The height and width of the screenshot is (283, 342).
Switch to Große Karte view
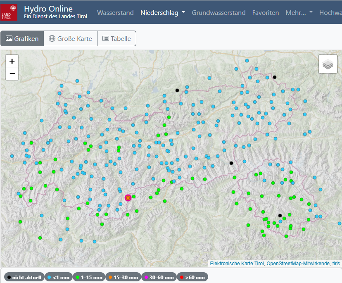70,38
